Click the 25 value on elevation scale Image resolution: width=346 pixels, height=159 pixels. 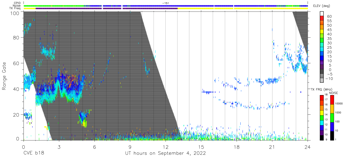[329, 48]
